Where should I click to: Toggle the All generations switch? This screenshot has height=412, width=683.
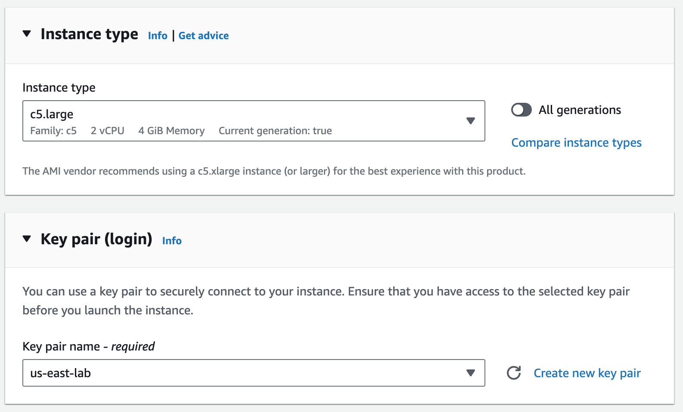point(522,110)
